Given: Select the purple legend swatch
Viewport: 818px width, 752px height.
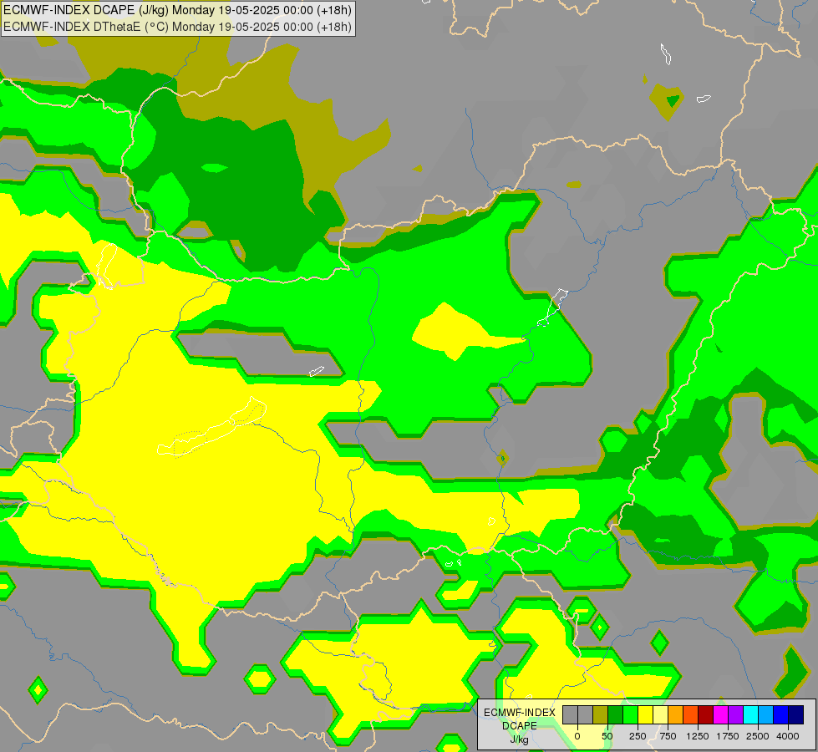Looking at the screenshot, I should [735, 714].
